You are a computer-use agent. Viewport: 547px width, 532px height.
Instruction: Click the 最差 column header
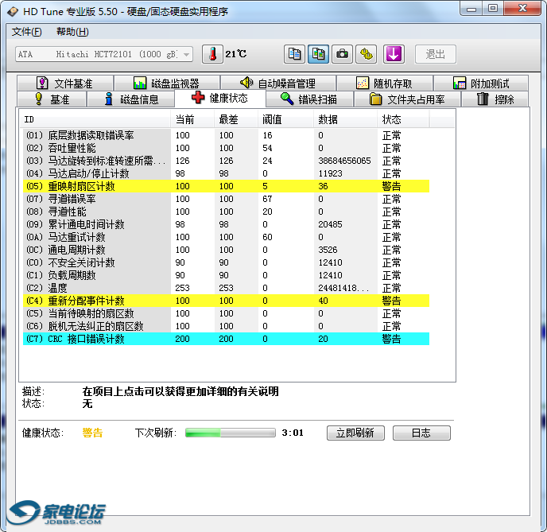coord(236,119)
